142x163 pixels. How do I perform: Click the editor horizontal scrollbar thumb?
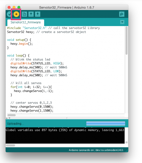pyautogui.click(x=11, y=115)
